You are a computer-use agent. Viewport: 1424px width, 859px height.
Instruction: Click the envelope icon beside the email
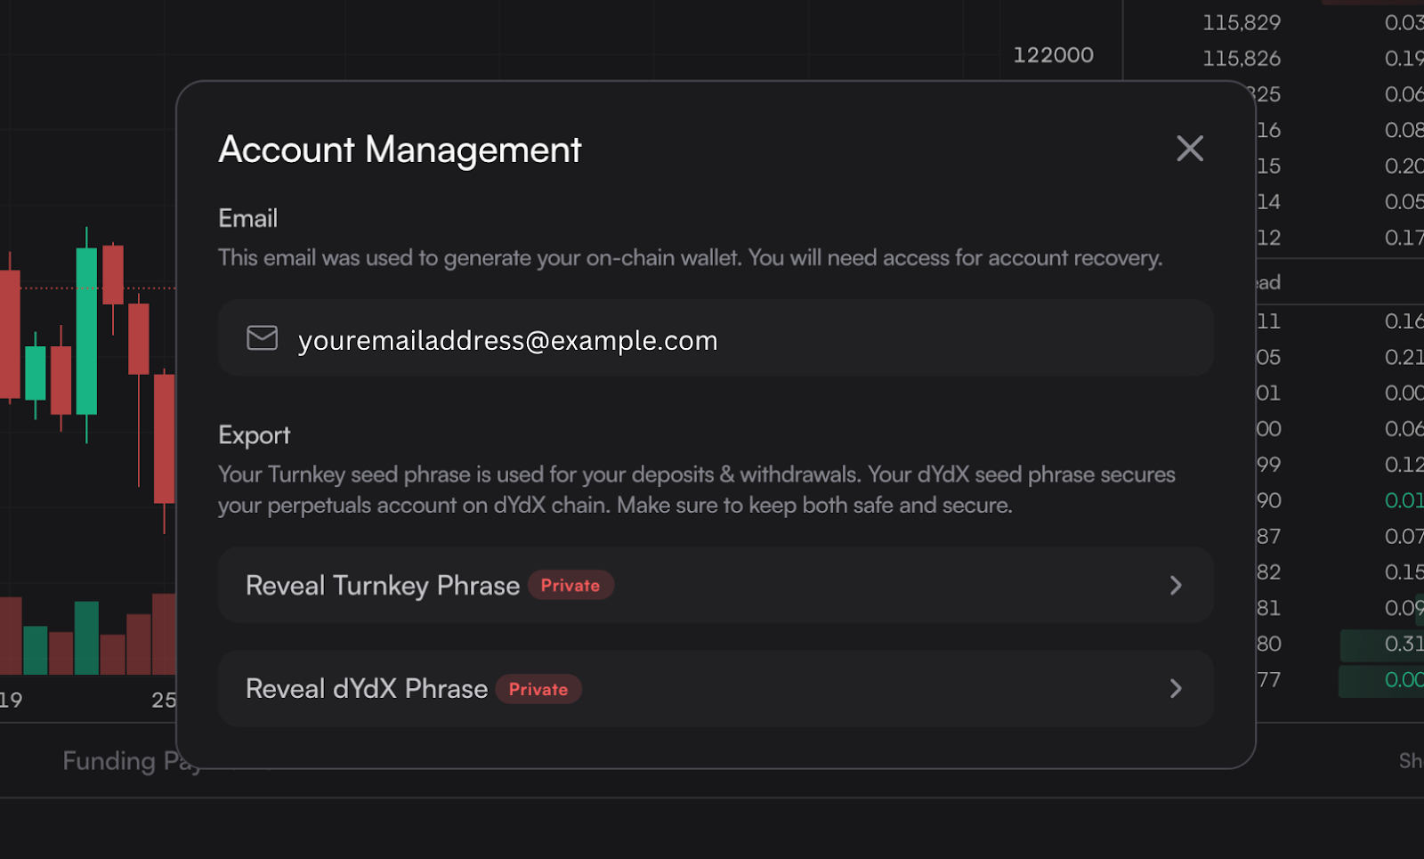pos(262,338)
